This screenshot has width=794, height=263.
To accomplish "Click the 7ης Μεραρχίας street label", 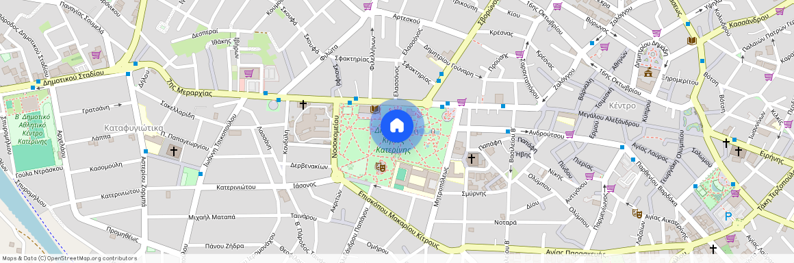I will click(x=190, y=88).
